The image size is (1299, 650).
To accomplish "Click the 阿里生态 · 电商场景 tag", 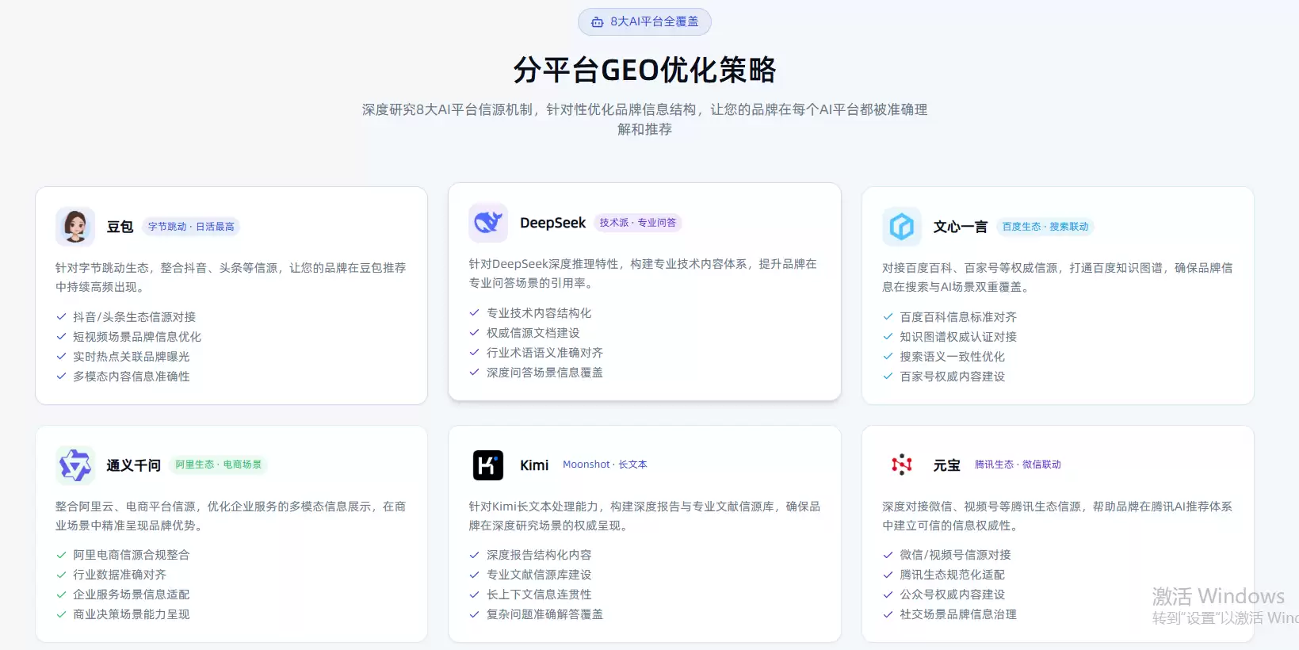I will point(219,465).
